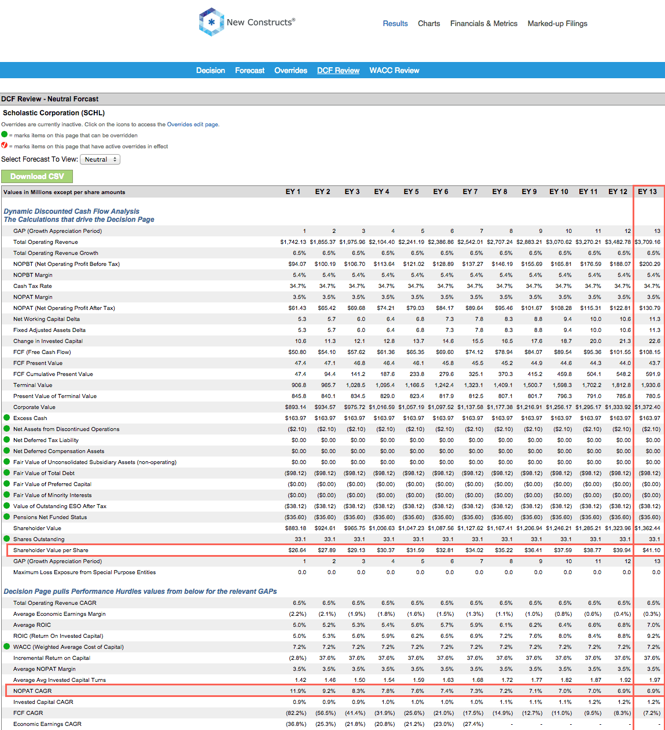Click Maximum Loss Exposure row label

click(84, 572)
